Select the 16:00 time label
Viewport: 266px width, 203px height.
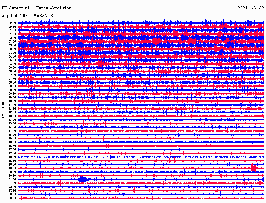click(x=12, y=142)
